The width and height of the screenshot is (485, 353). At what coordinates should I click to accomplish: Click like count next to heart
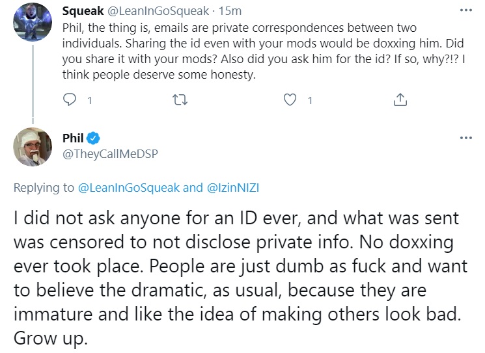tap(310, 100)
